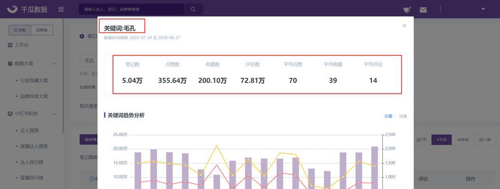Switch trend chart to 均值 view
Image resolution: width=500 pixels, height=189 pixels.
click(x=403, y=116)
